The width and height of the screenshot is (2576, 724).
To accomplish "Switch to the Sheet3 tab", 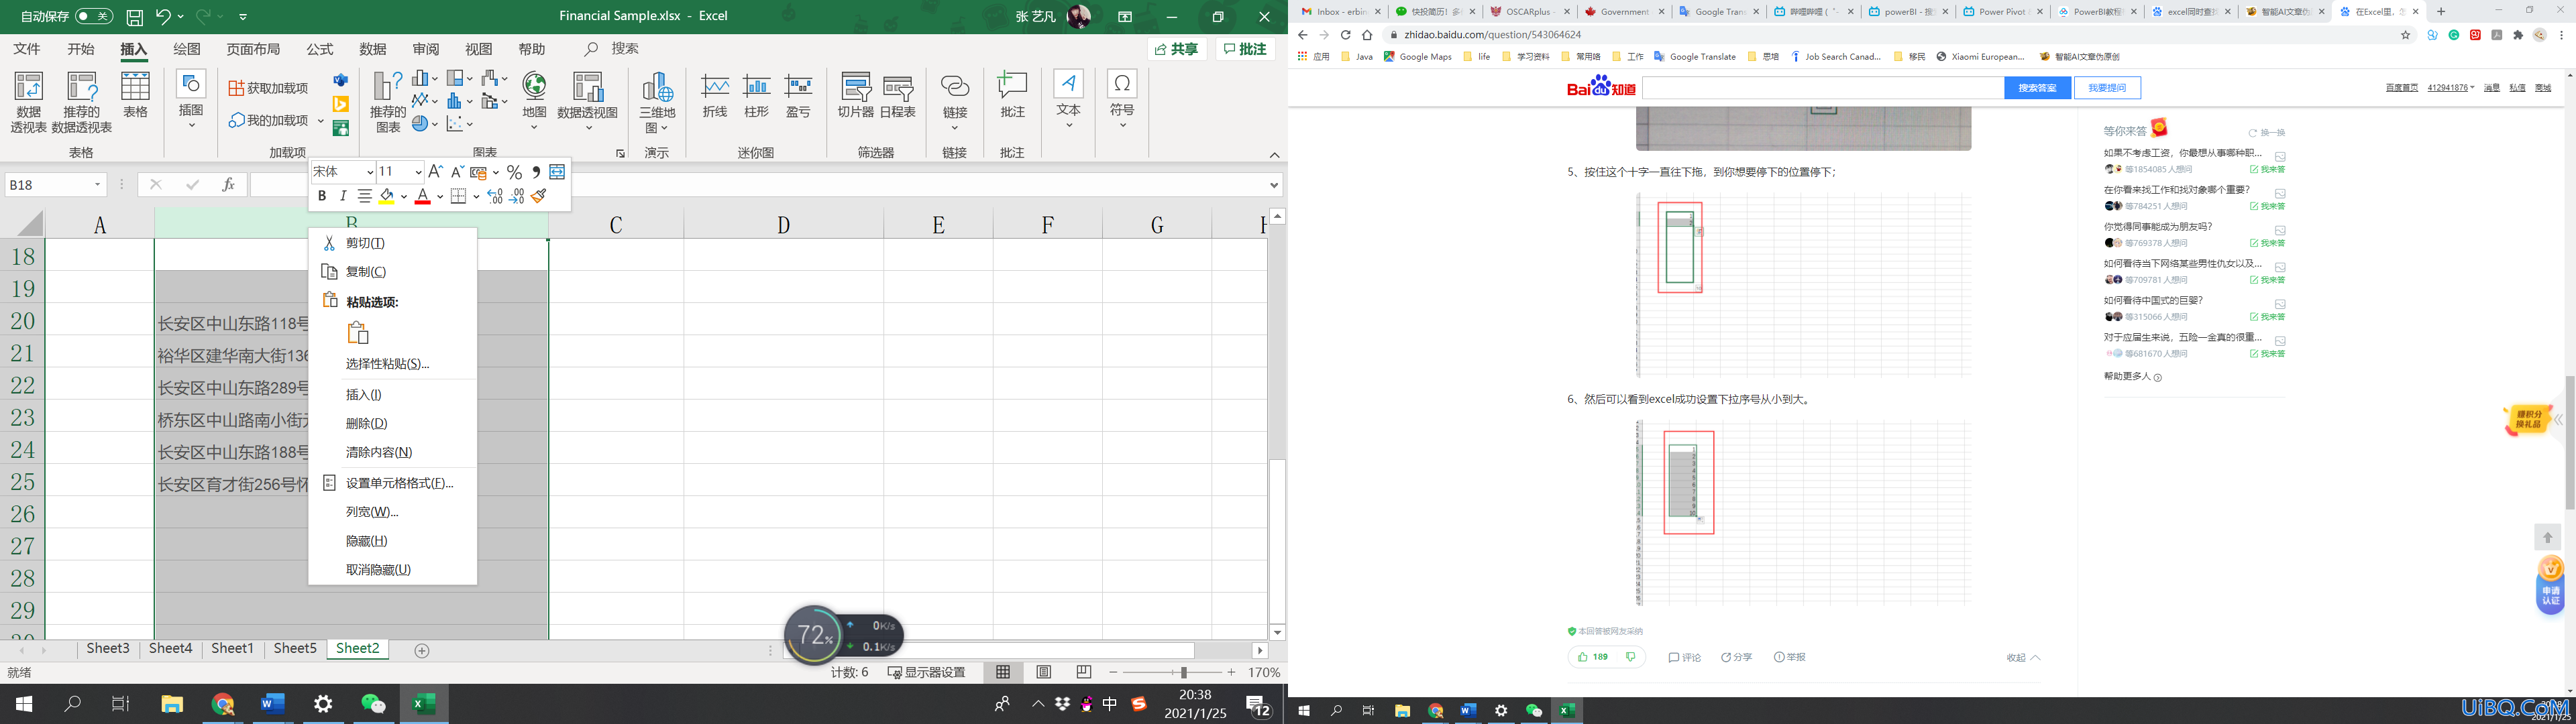I will click(108, 649).
